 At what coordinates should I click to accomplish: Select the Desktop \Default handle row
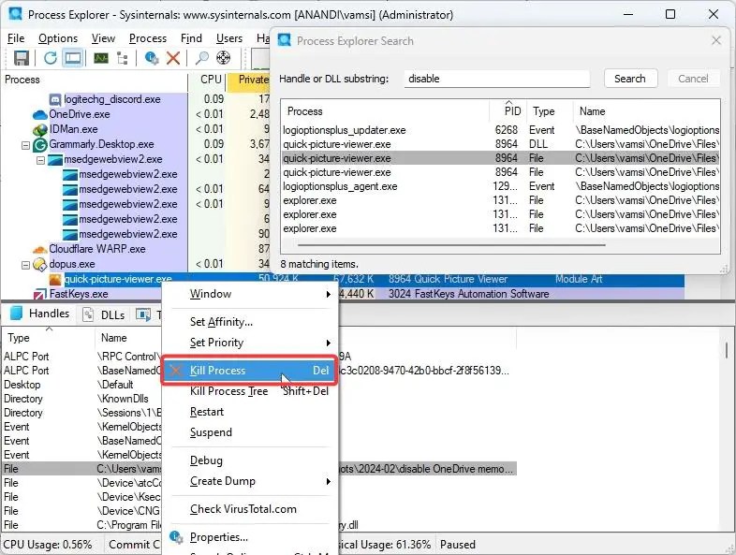click(x=81, y=385)
